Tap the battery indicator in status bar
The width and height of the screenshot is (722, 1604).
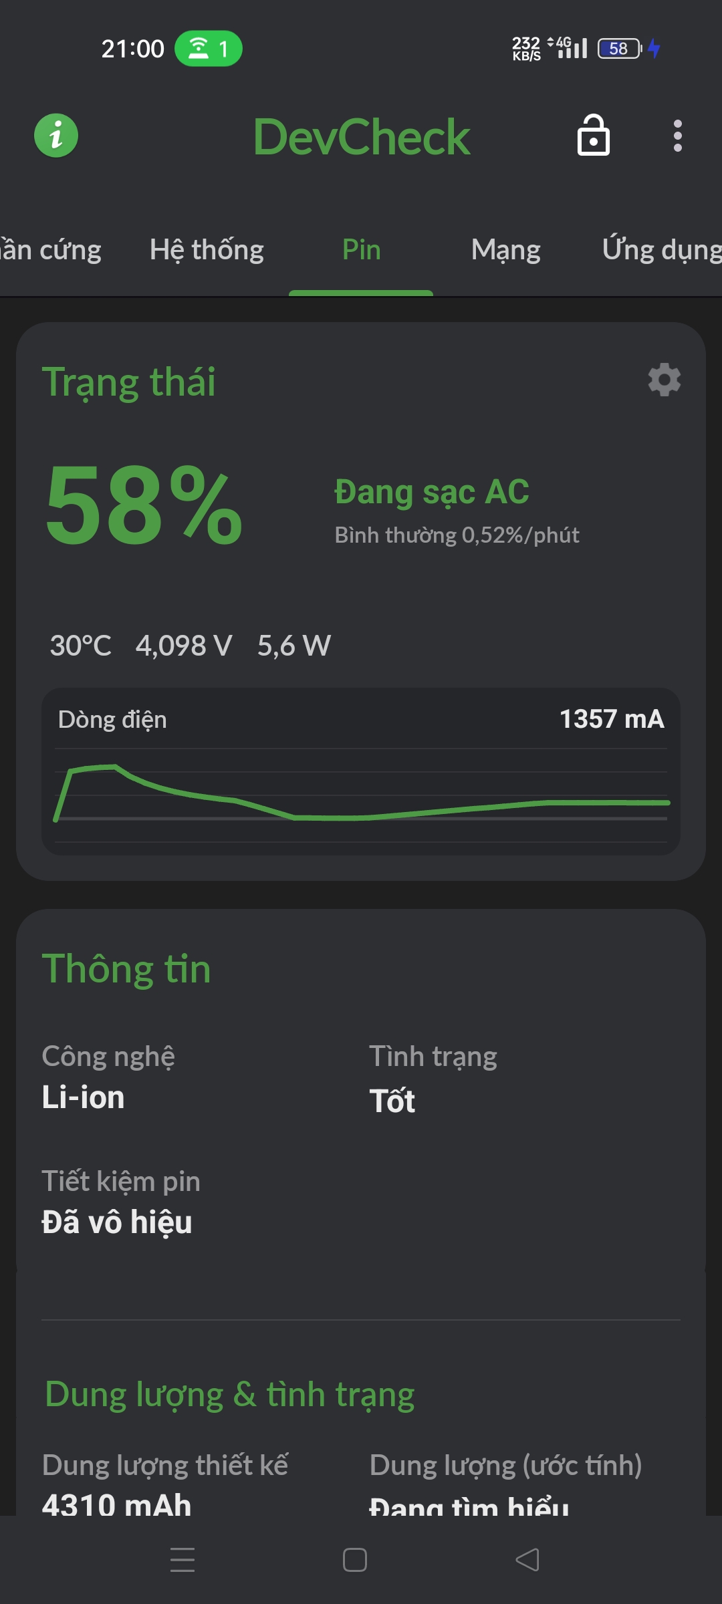[x=620, y=49]
